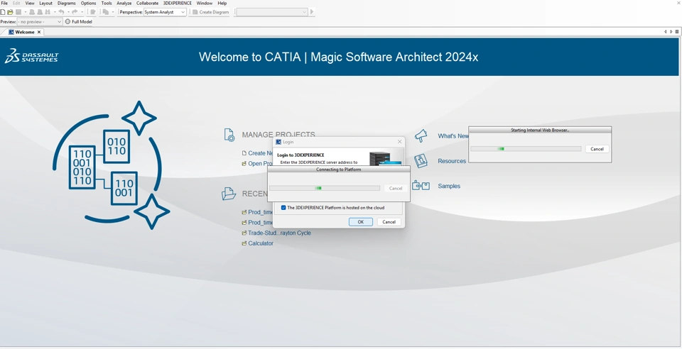Open the Tools menu
The image size is (682, 349).
coord(107,3)
